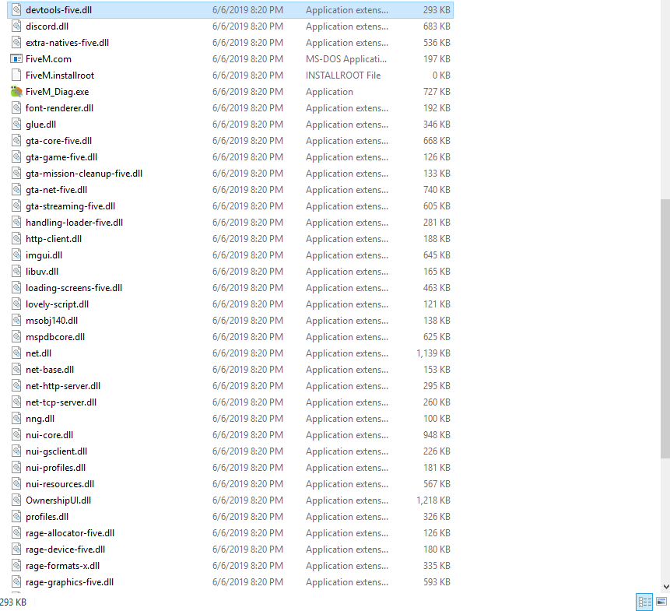Select the gta-streaming-five.dll file name
This screenshot has width=670, height=611.
pos(70,206)
